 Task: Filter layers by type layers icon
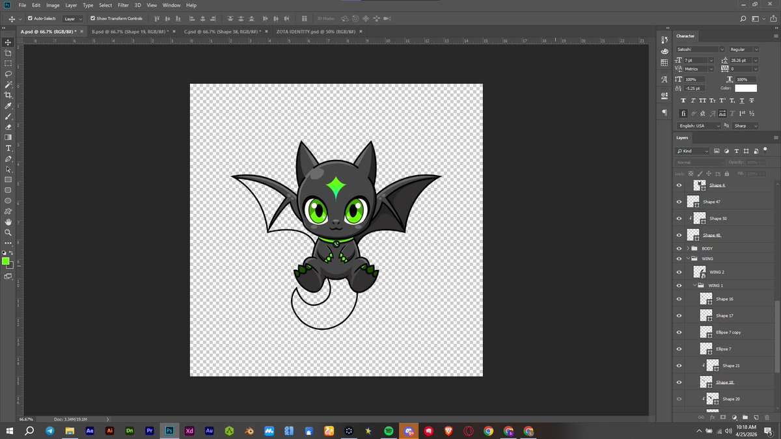click(x=736, y=151)
